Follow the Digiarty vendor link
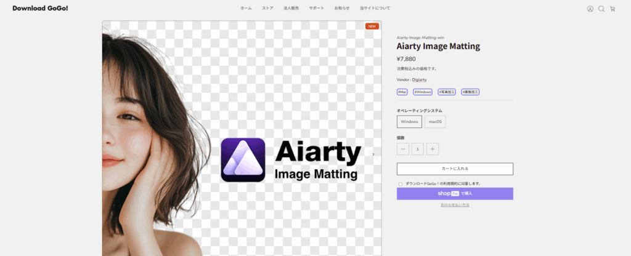 point(419,79)
